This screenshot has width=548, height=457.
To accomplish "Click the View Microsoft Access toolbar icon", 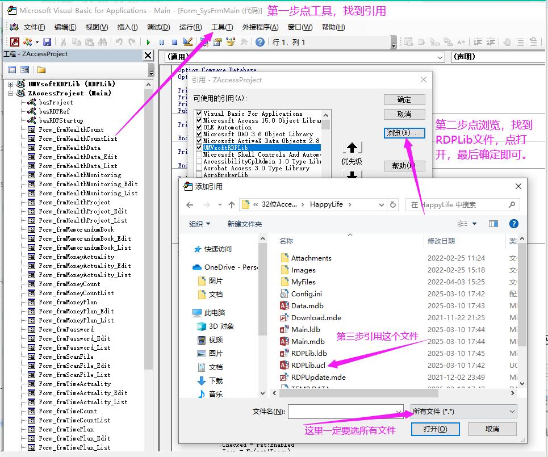I will [x=15, y=42].
